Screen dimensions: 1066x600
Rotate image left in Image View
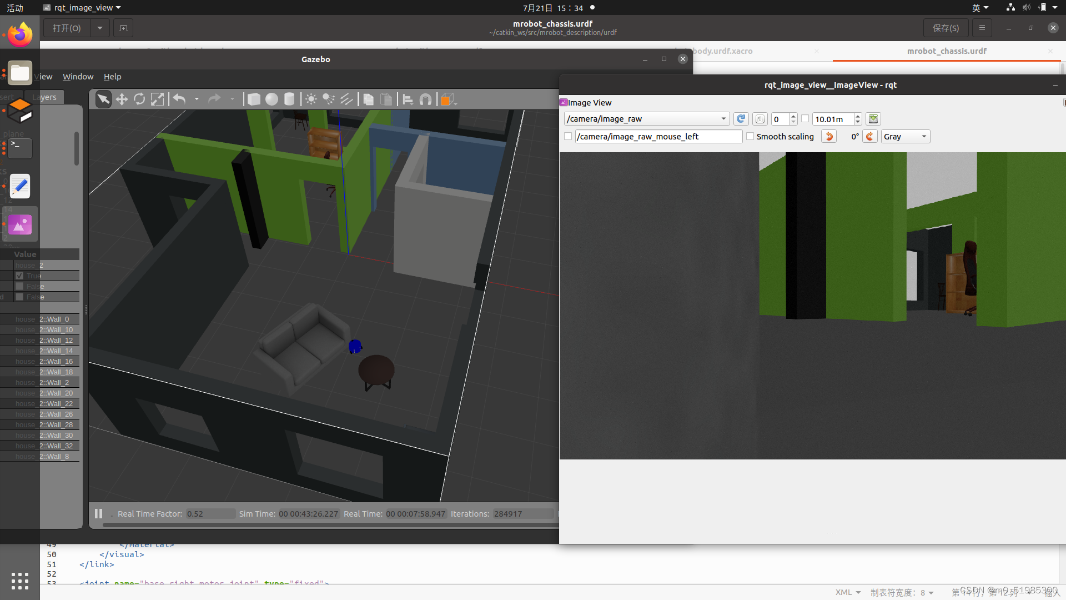pos(829,137)
